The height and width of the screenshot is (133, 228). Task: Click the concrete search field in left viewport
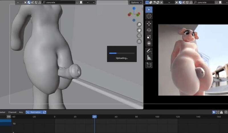[x=59, y=2]
